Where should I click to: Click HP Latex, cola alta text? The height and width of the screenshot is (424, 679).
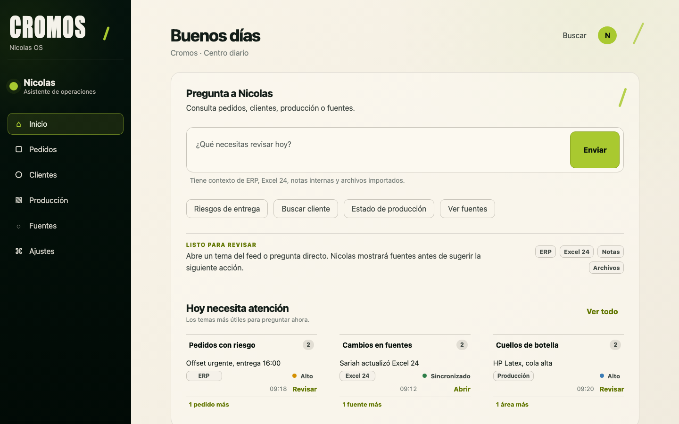[522, 363]
